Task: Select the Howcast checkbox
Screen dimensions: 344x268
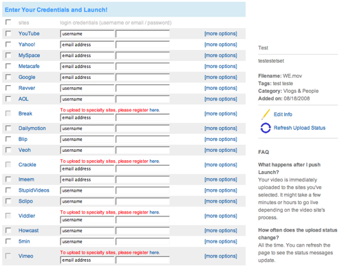Action: tap(8, 230)
